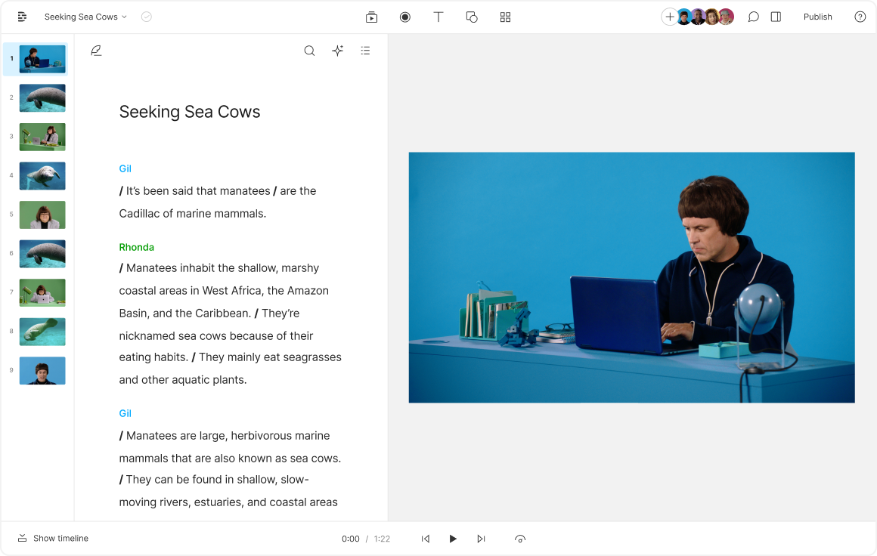Open the help menu with the question mark

click(x=860, y=17)
